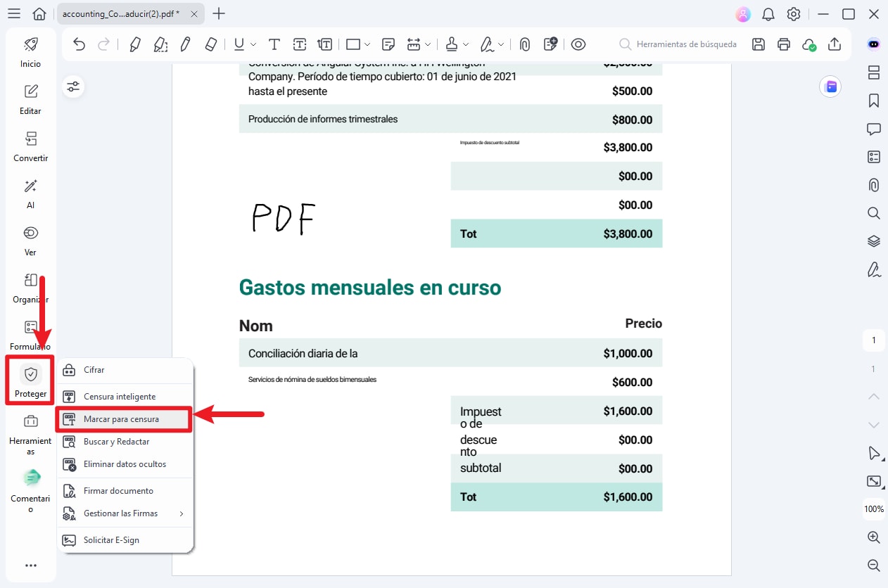Select the Text annotation tool
Image resolution: width=888 pixels, height=588 pixels.
pyautogui.click(x=274, y=44)
